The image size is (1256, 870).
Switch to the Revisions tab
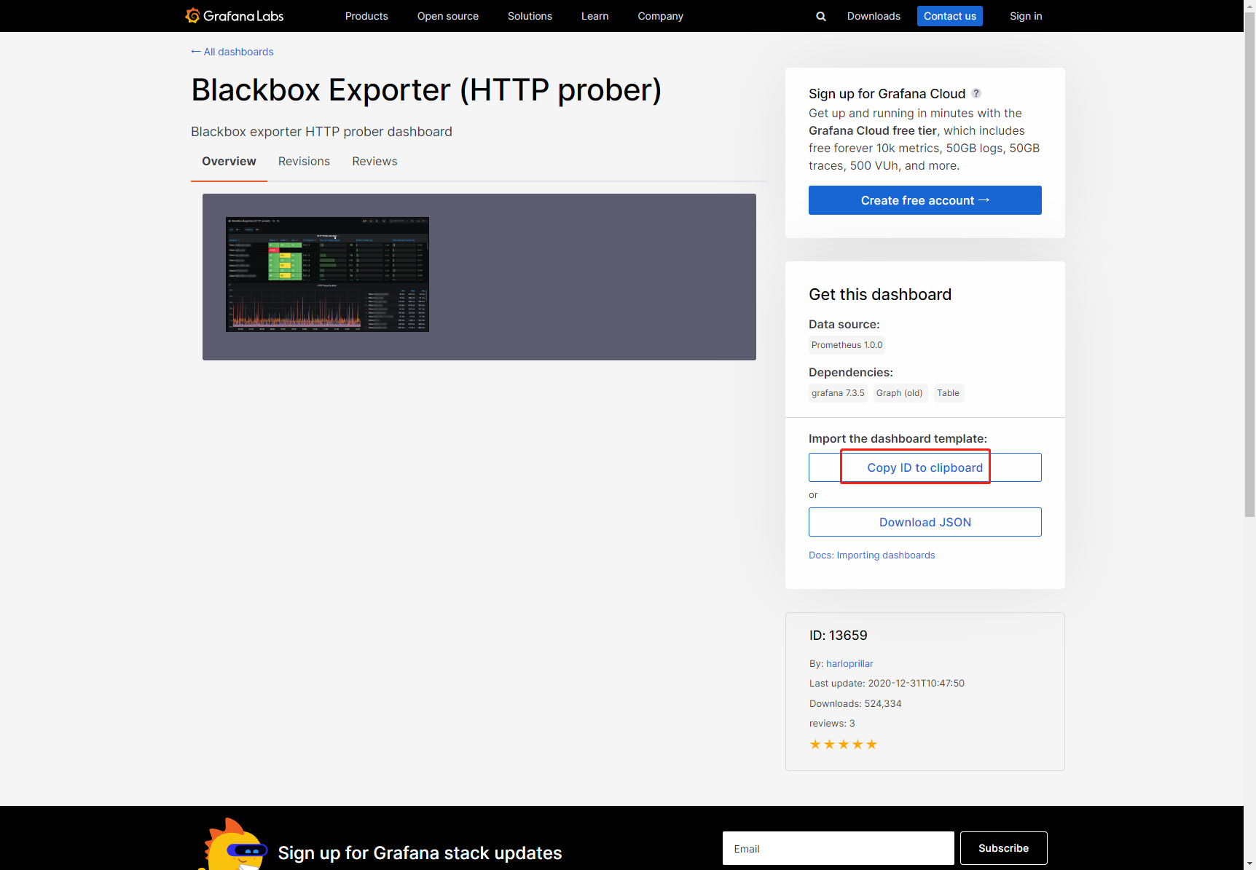pyautogui.click(x=304, y=162)
